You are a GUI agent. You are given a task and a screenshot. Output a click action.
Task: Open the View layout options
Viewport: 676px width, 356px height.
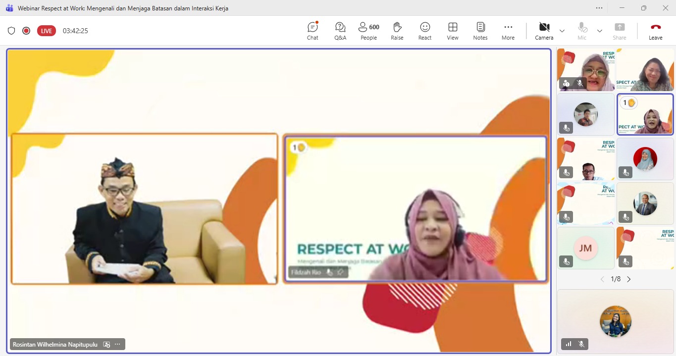pyautogui.click(x=452, y=31)
